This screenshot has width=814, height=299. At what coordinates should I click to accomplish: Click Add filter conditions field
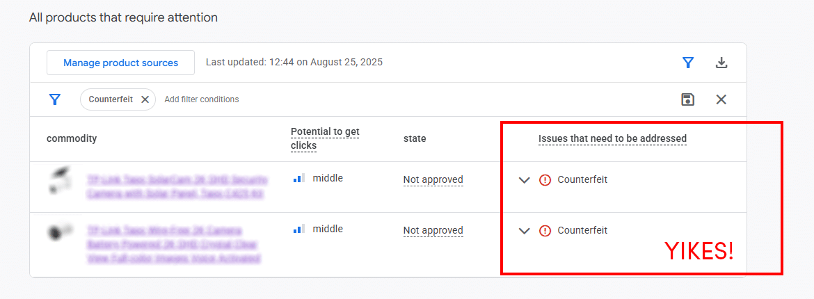[x=202, y=99]
